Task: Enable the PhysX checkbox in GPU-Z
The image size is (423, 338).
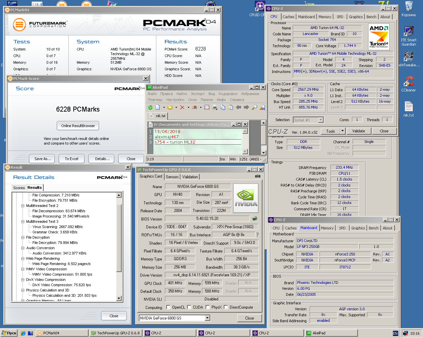Action: pyautogui.click(x=208, y=307)
